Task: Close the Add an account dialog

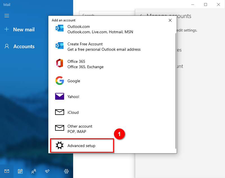Action: [170, 20]
